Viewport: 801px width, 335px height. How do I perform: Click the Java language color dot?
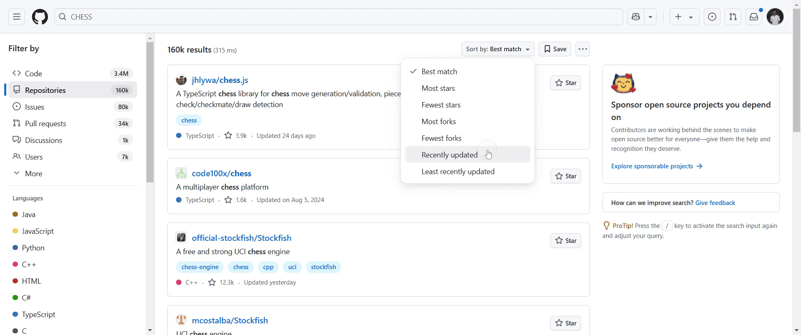(x=15, y=214)
